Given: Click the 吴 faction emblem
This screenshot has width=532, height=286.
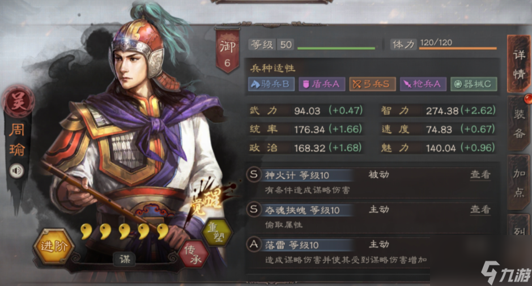Looking at the screenshot, I should click(18, 101).
